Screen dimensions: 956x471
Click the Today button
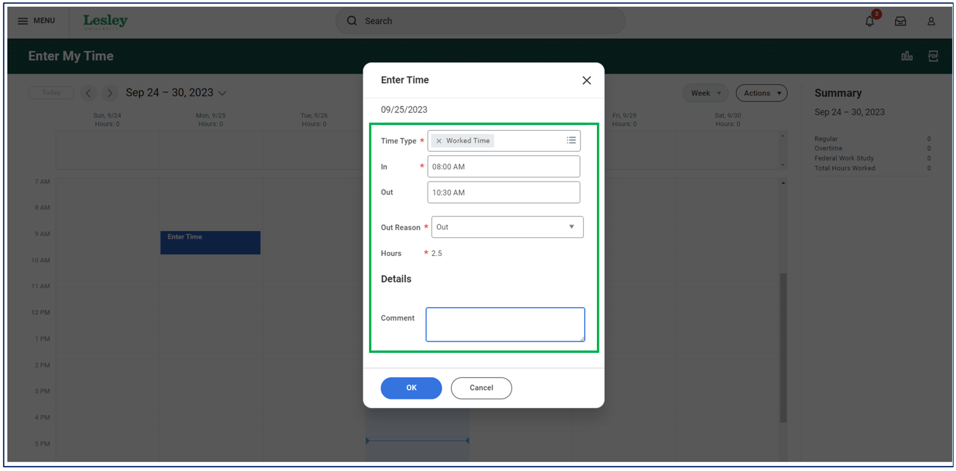click(51, 93)
